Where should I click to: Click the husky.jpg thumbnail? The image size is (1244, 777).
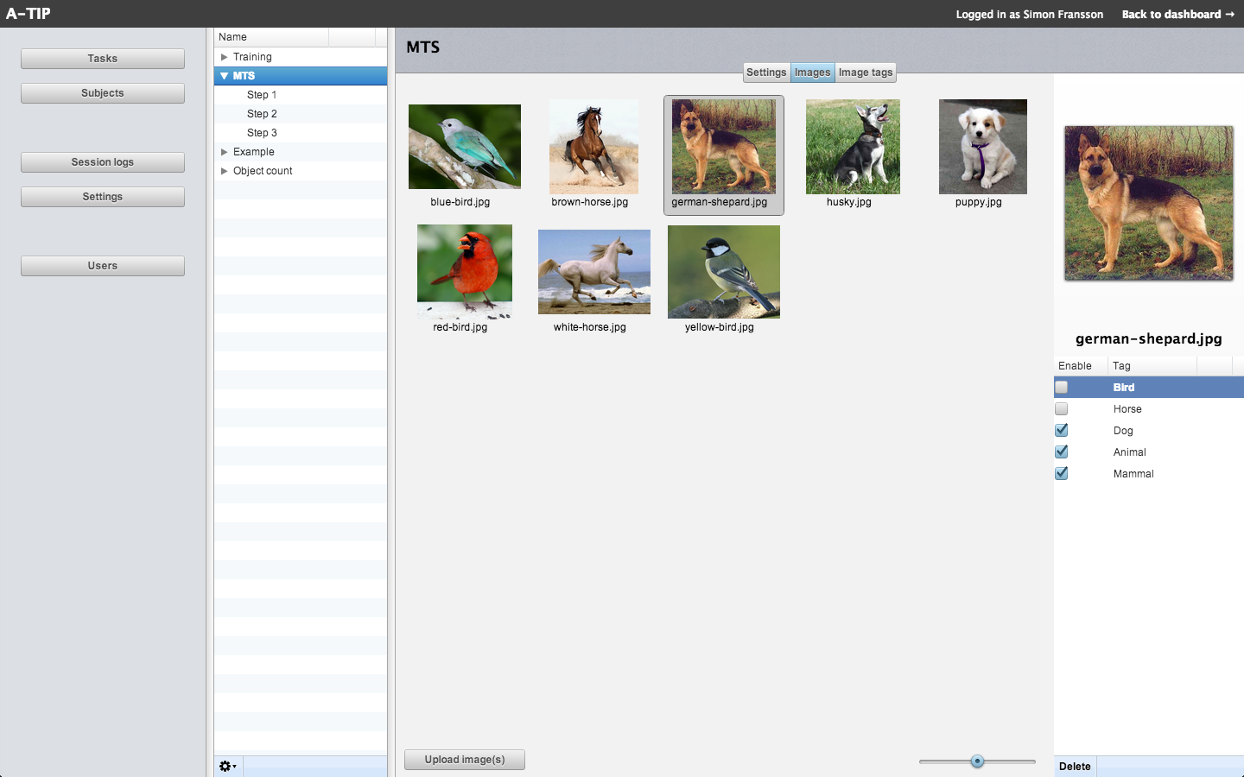(853, 147)
